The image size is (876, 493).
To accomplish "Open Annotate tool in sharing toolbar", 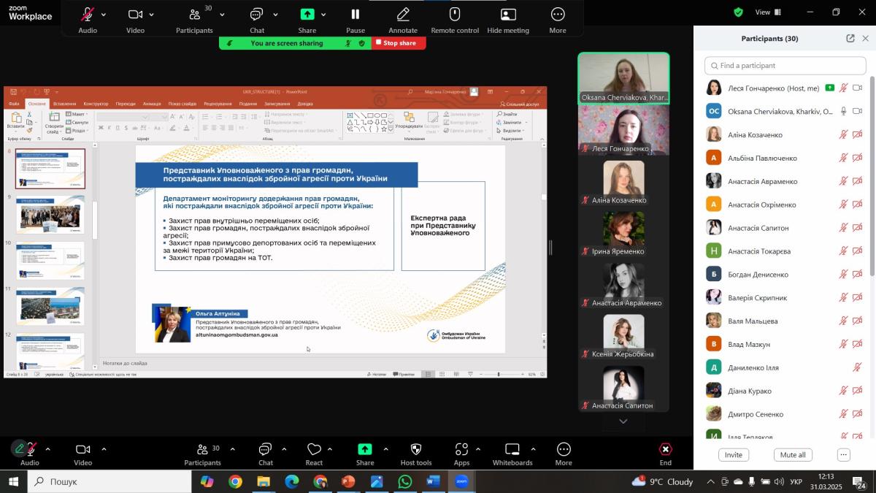I will 402,15.
